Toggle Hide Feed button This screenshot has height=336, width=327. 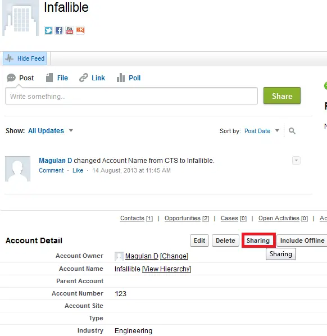tap(25, 58)
